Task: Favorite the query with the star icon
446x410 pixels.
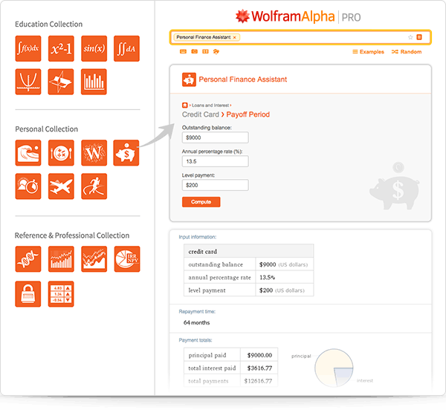Action: coord(410,37)
